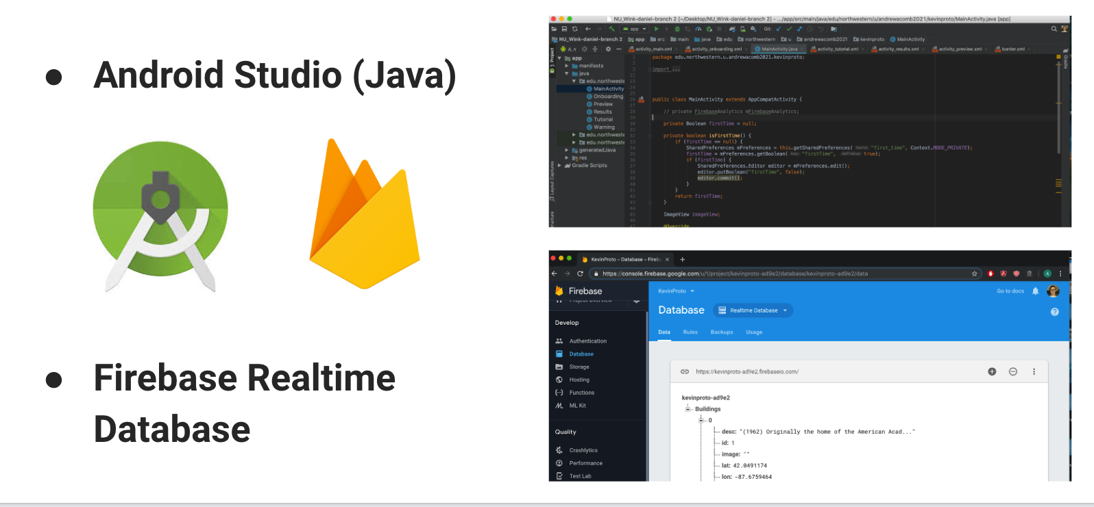Switch to the activity_main.xml editor tab

(653, 49)
